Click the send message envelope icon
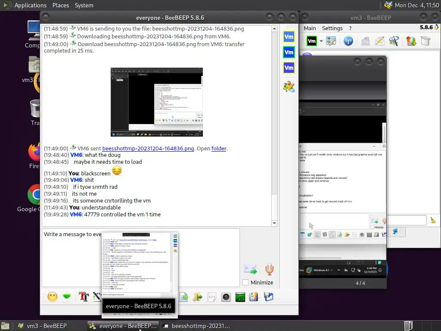 coord(250,269)
